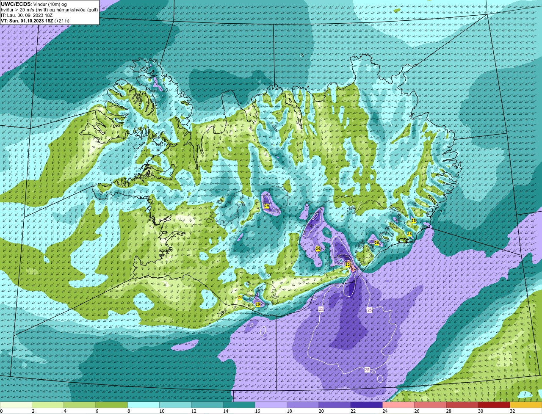Screen dimensions: 542x414
Task: Select the legend scale number 28
Action: (x=448, y=411)
